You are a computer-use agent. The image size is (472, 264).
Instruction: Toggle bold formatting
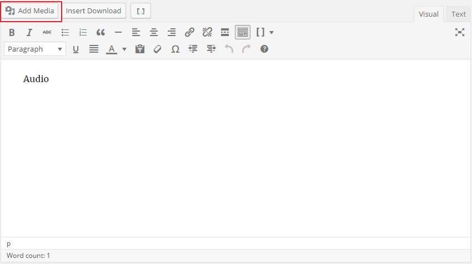(x=12, y=32)
